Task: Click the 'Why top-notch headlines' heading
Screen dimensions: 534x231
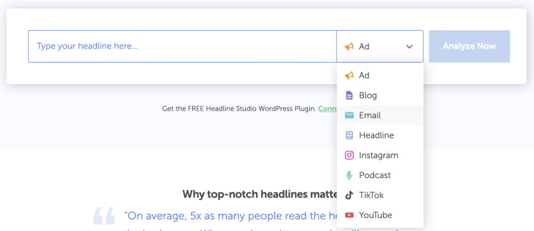Action: coord(260,195)
